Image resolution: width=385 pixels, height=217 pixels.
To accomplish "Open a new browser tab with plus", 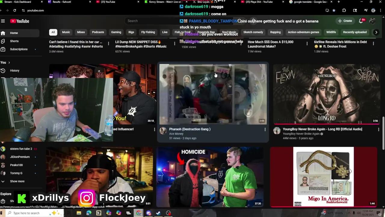I will pos(339,2).
